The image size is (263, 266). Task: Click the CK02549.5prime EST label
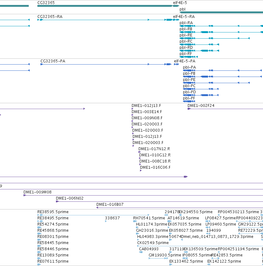[153, 243]
